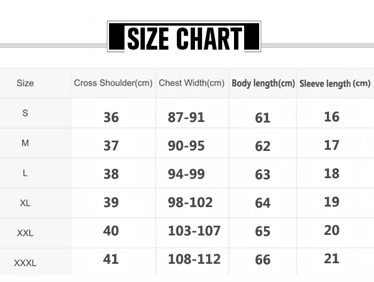374x282 pixels.
Task: Click the M size row label
Action: click(x=25, y=143)
